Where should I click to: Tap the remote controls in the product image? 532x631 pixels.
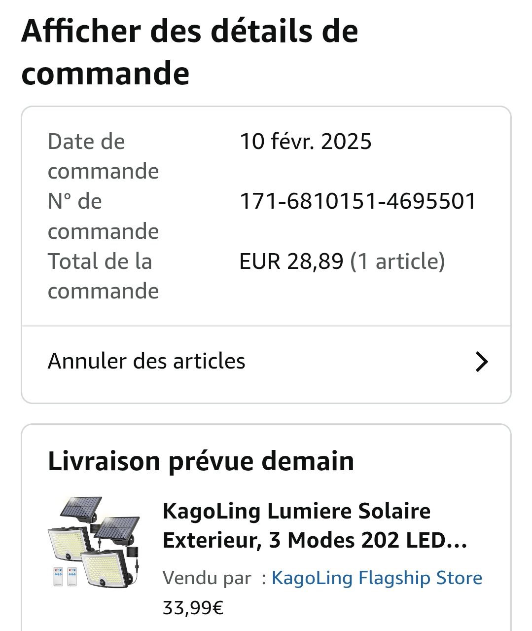pos(65,576)
